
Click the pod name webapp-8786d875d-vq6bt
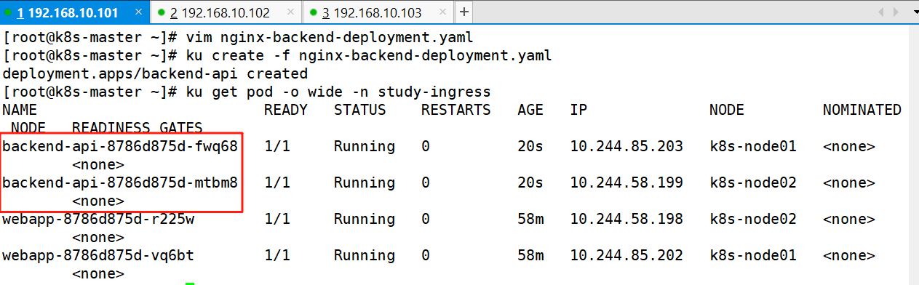coord(98,255)
